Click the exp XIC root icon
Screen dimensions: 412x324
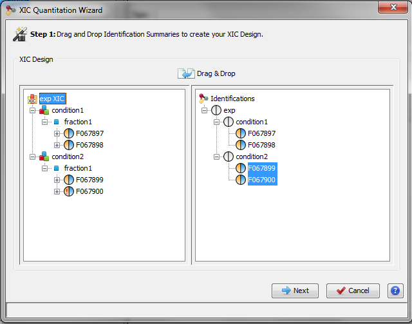(x=32, y=99)
